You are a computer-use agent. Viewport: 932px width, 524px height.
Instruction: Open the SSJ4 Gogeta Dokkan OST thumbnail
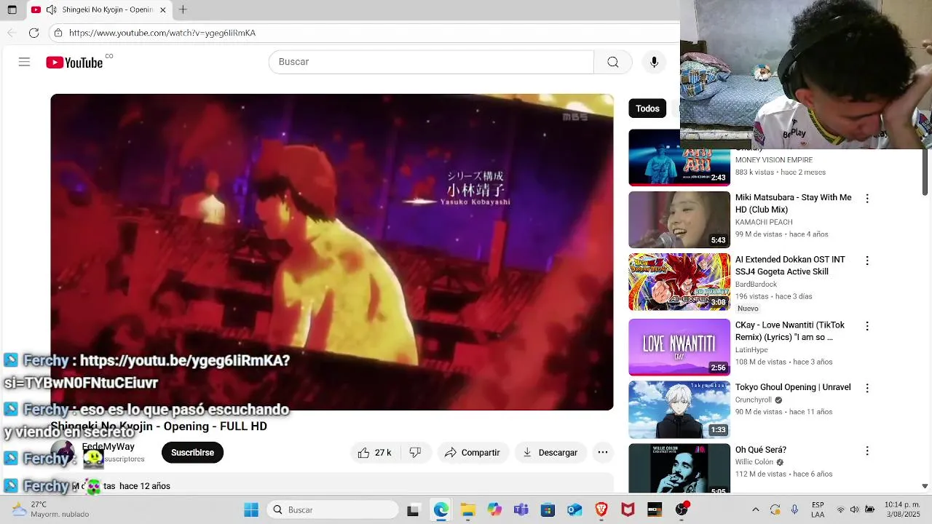coord(679,282)
